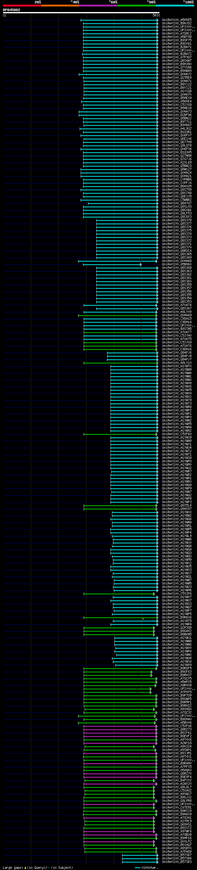The width and height of the screenshot is (197, 870).
Task: Select the UniRef100_B5TSR7 label
Action: click(x=176, y=855)
